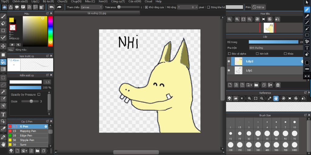Image resolution: width=311 pixels, height=155 pixels.
Task: Toggle the Khử răng cưa anti-aliasing checkbox
Action: tap(146, 7)
